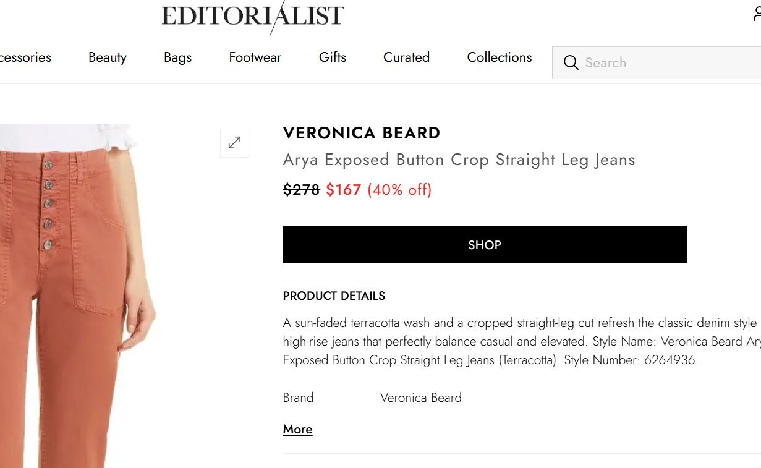Open the user account icon
Screen dimensions: 761x468
[x=757, y=14]
